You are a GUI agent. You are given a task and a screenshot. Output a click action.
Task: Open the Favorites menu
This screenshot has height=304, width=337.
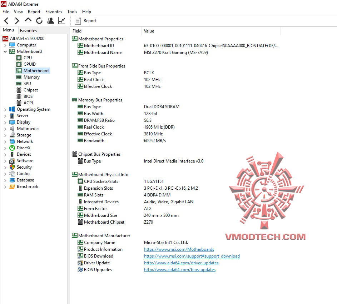[54, 11]
